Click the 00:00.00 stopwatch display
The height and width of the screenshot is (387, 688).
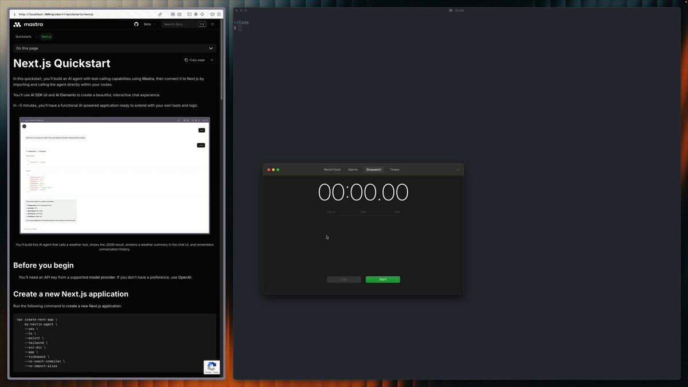coord(363,192)
